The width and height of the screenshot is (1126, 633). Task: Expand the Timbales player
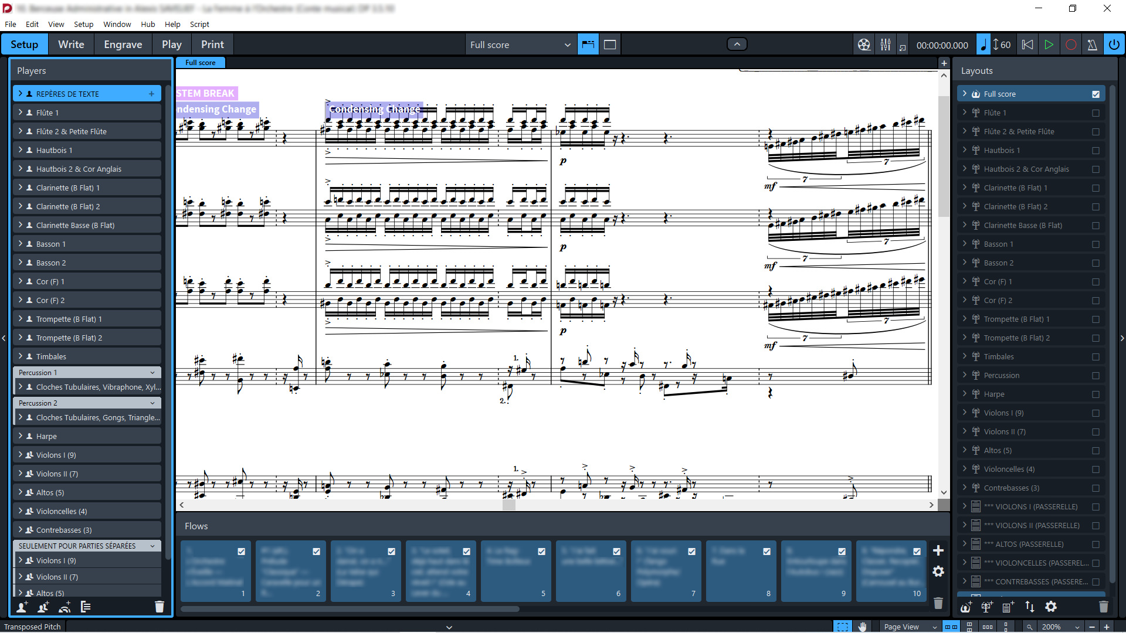click(21, 356)
